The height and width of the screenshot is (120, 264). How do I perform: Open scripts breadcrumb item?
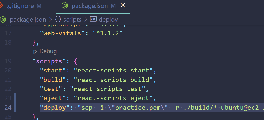[72, 20]
